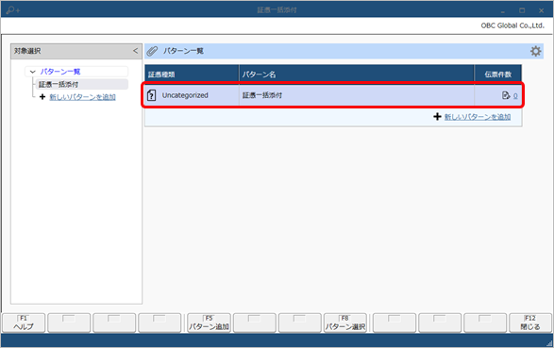Viewport: 554px width, 348px height.
Task: Open 新しいパターンを追加 link below the table
Action: click(478, 116)
